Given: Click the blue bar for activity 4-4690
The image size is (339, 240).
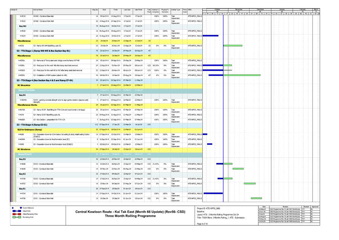Looking at the screenshot, I should pyautogui.click(x=210, y=144).
